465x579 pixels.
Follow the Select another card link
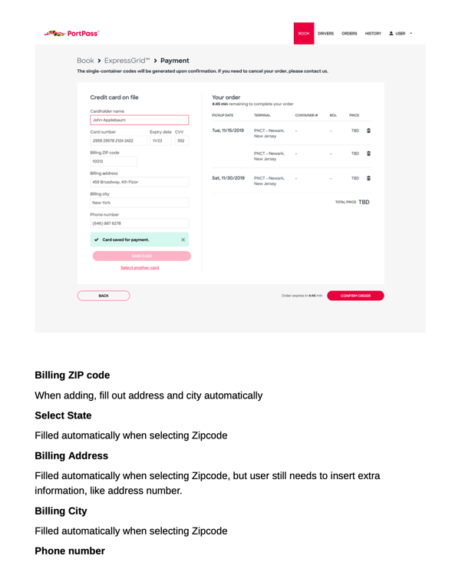tap(140, 268)
